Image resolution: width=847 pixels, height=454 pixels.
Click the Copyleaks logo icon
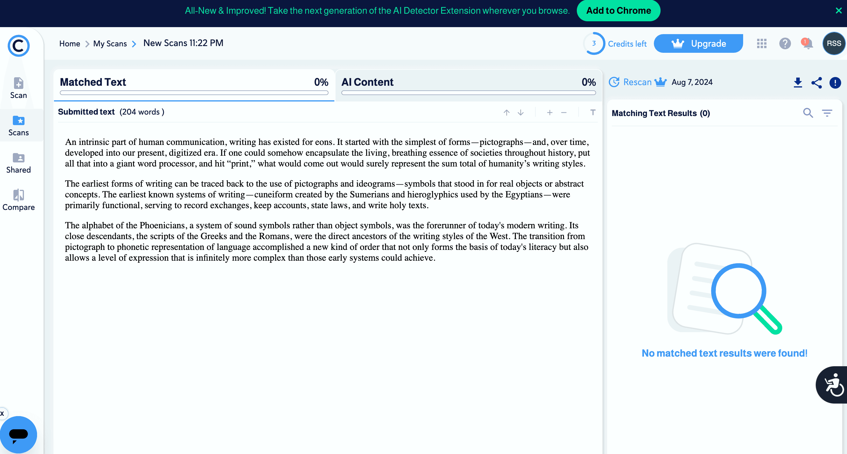(x=18, y=46)
